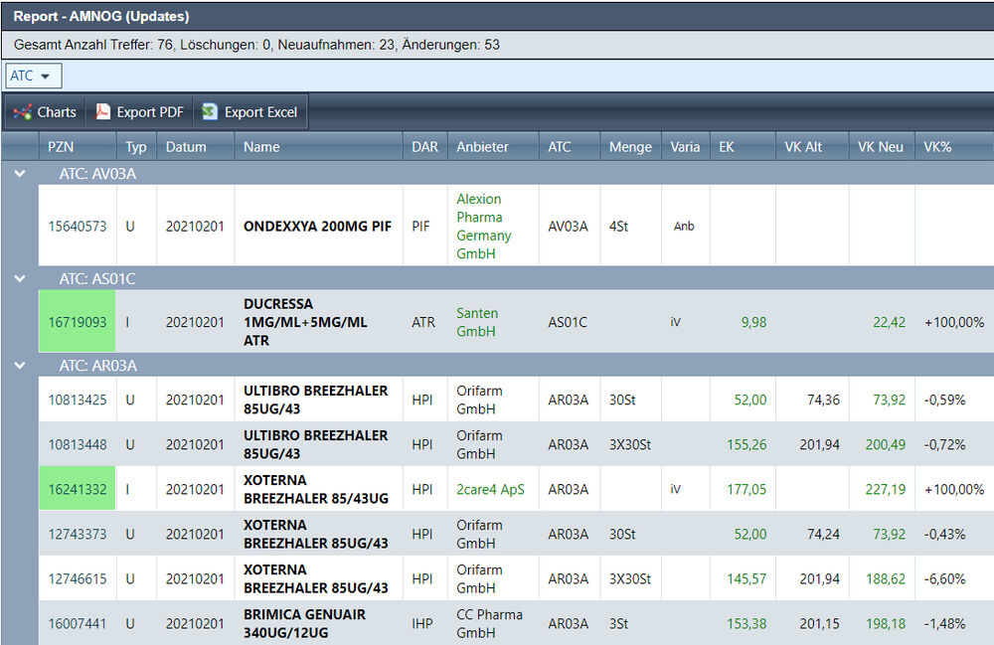Viewport: 994px width, 645px height.
Task: Click the ATC value AV03A in ONDEXXYA row
Action: 568,227
